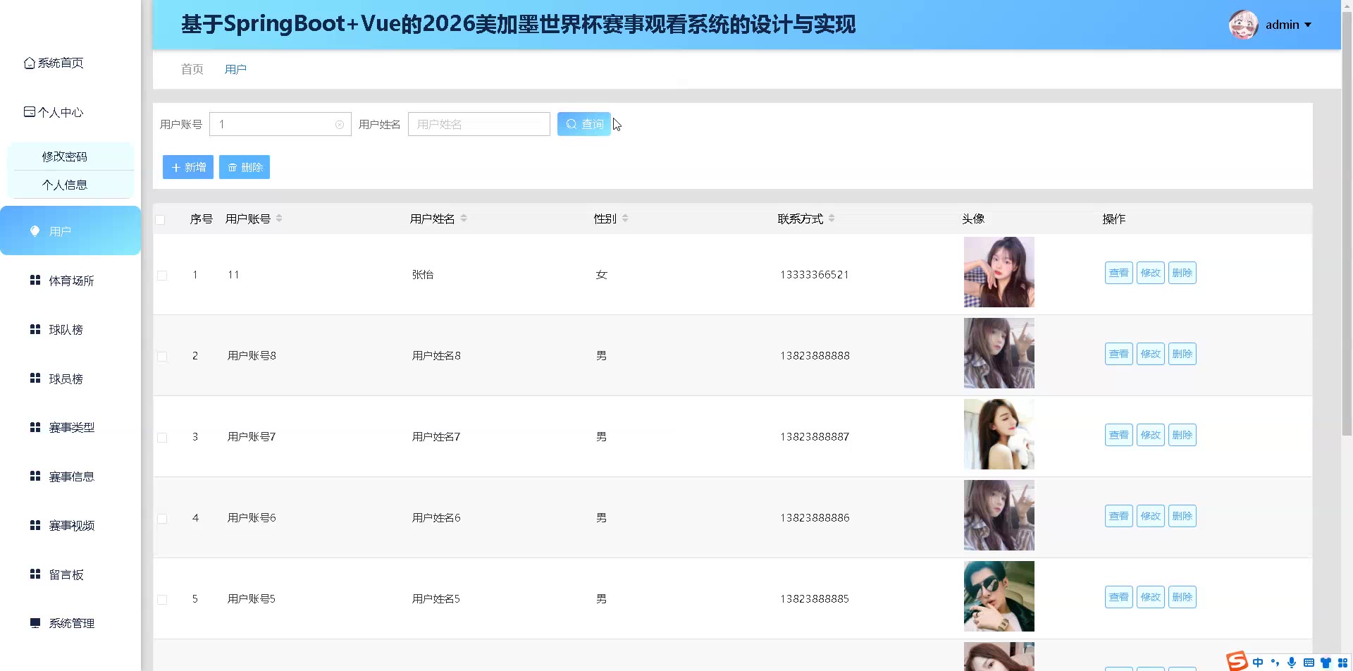Viewport: 1353px width, 671px height.
Task: Click the monitor icon beside 系统管理
Action: click(35, 623)
